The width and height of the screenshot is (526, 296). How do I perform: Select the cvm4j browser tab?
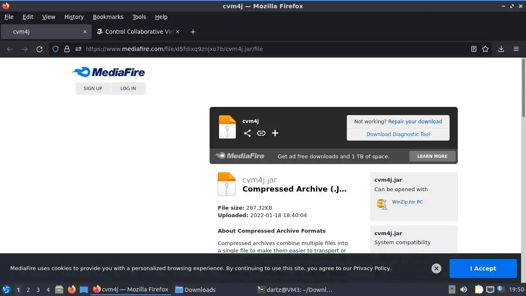point(46,32)
